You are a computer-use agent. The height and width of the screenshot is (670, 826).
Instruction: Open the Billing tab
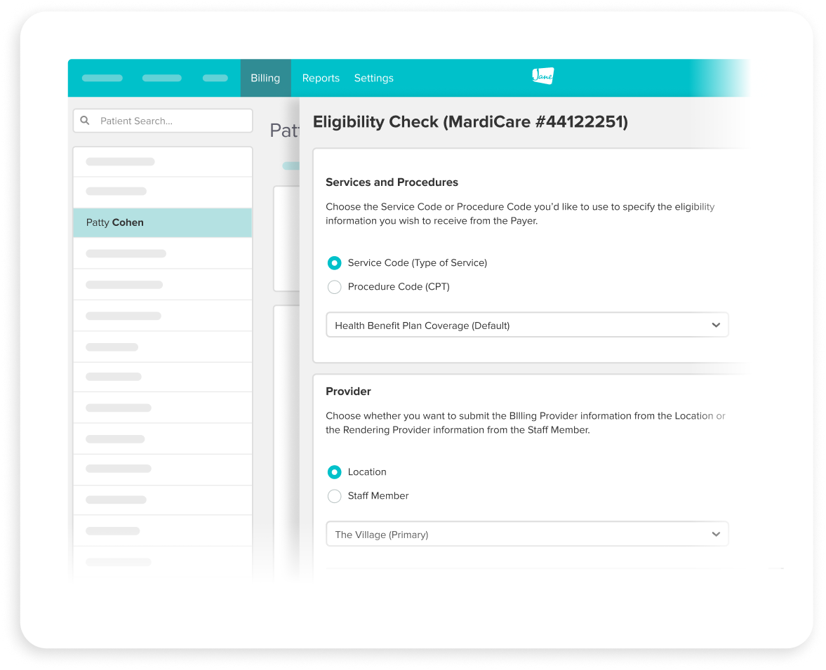265,78
